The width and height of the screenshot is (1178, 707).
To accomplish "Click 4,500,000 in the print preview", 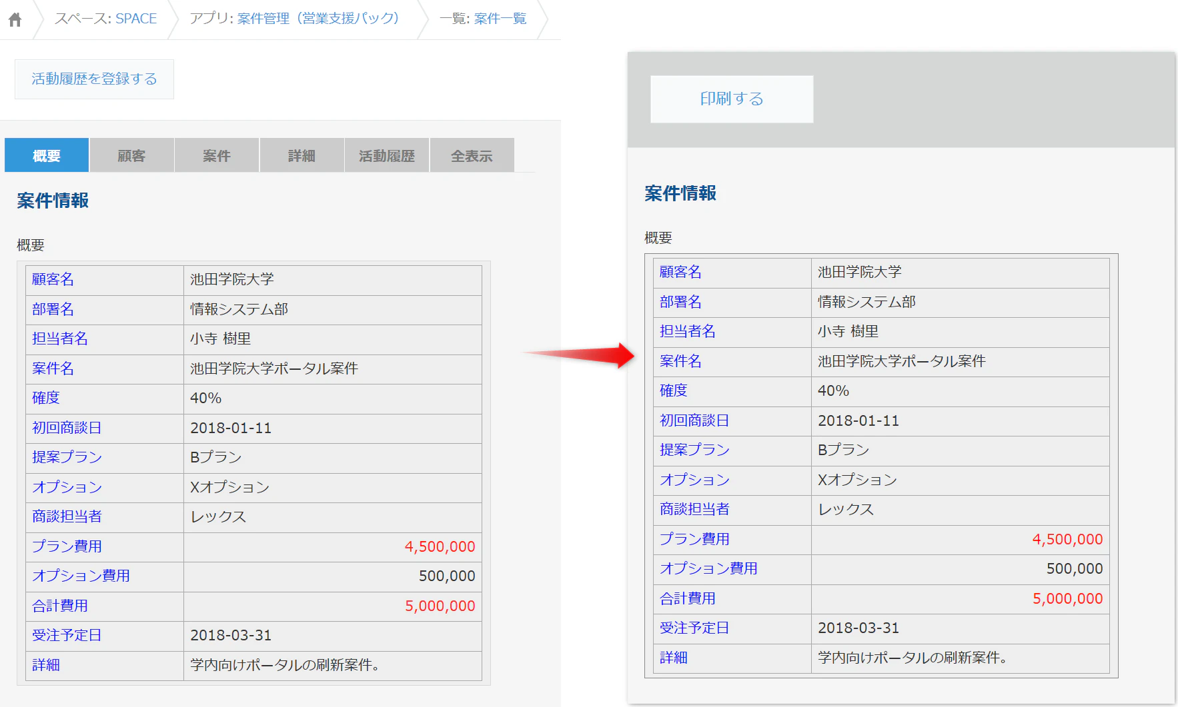I will click(1068, 539).
